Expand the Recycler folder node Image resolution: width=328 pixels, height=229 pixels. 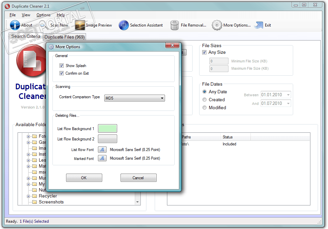point(28,196)
